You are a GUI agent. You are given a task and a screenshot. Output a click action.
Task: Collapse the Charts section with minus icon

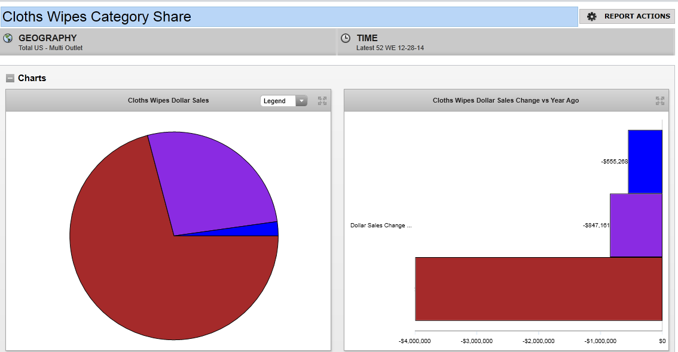point(10,78)
